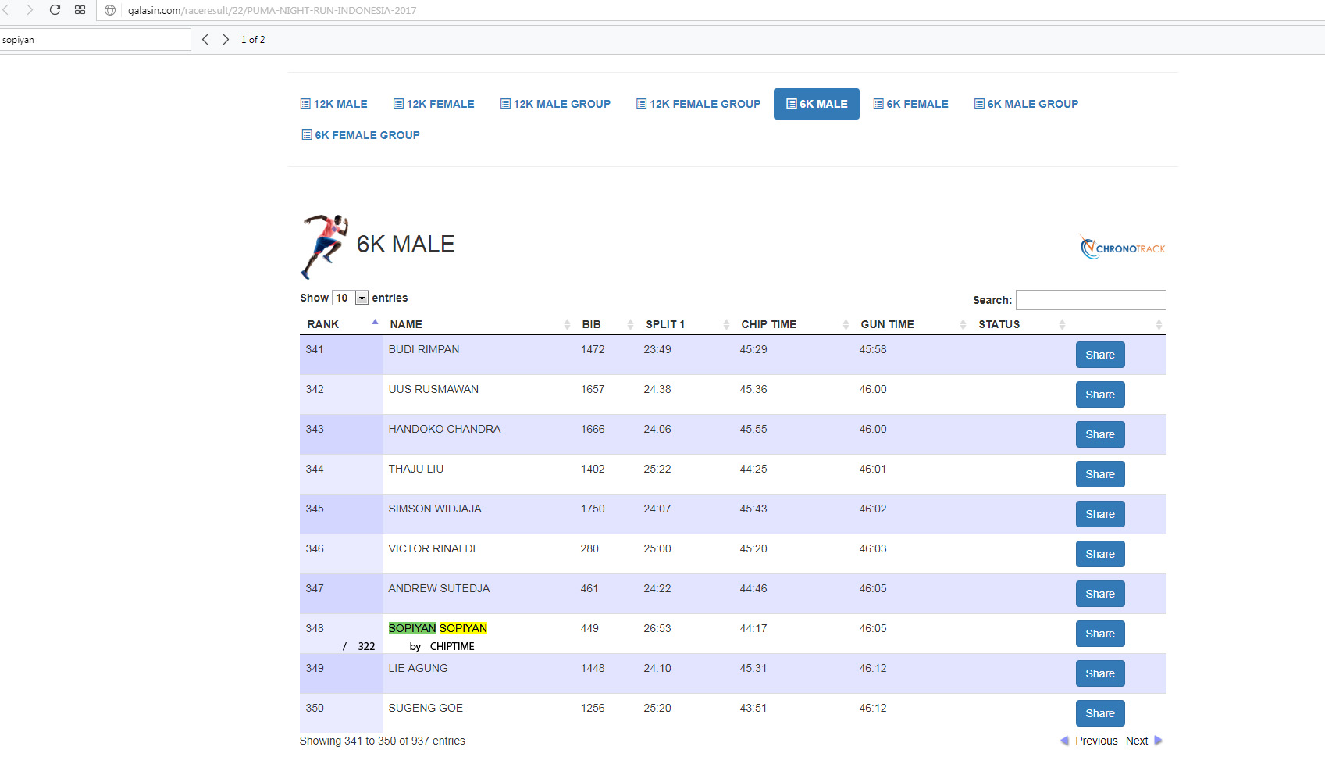Open the 6K FEMALE GROUP tab
This screenshot has height=782, width=1325.
click(x=361, y=135)
